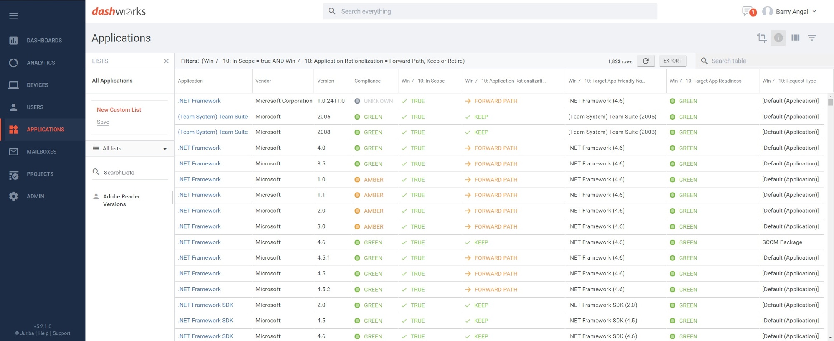Image resolution: width=834 pixels, height=341 pixels.
Task: Click the Mailboxes envelope icon
Action: pos(13,152)
